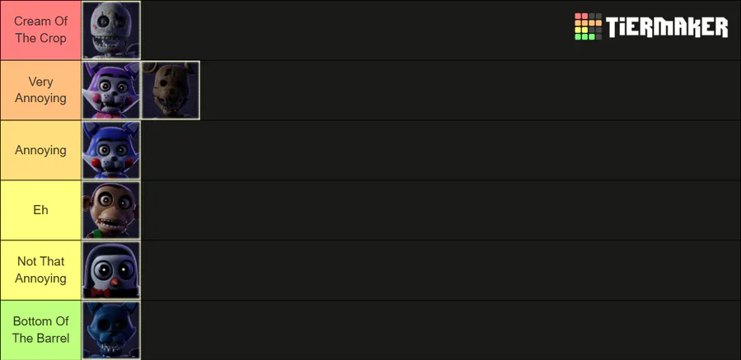Click empty area of the Annoying row
Image resolution: width=741 pixels, height=360 pixels.
pos(440,150)
